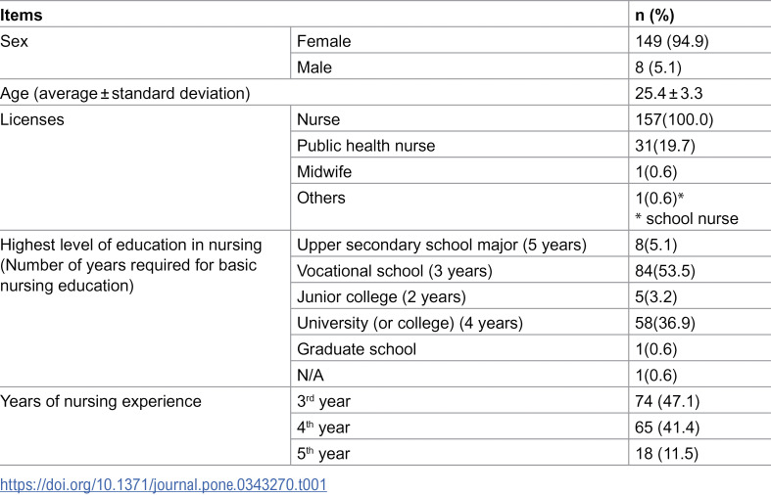This screenshot has height=495, width=771.
Task: Click the 65 (41.4) value cell
Action: [x=699, y=427]
